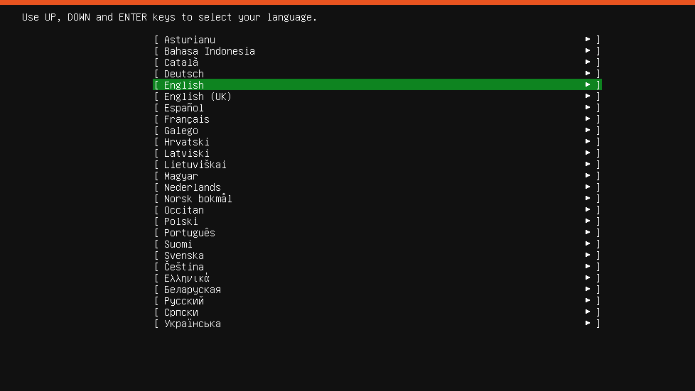
Task: Select Català from the language list
Action: point(377,62)
